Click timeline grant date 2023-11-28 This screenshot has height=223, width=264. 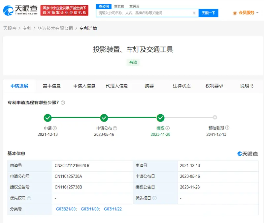tap(160, 134)
